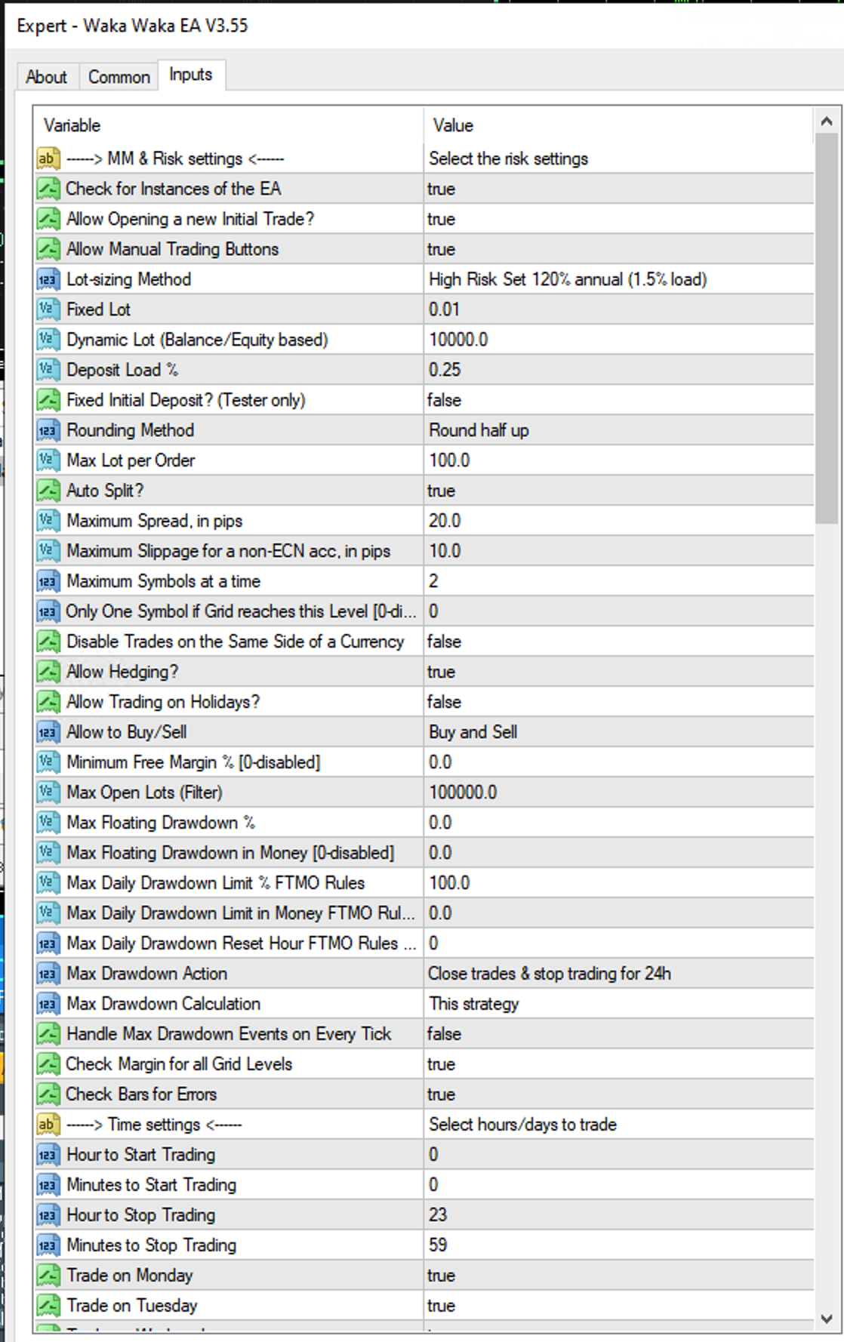844x1342 pixels.
Task: Toggle the Trade on Monday value
Action: [619, 1276]
